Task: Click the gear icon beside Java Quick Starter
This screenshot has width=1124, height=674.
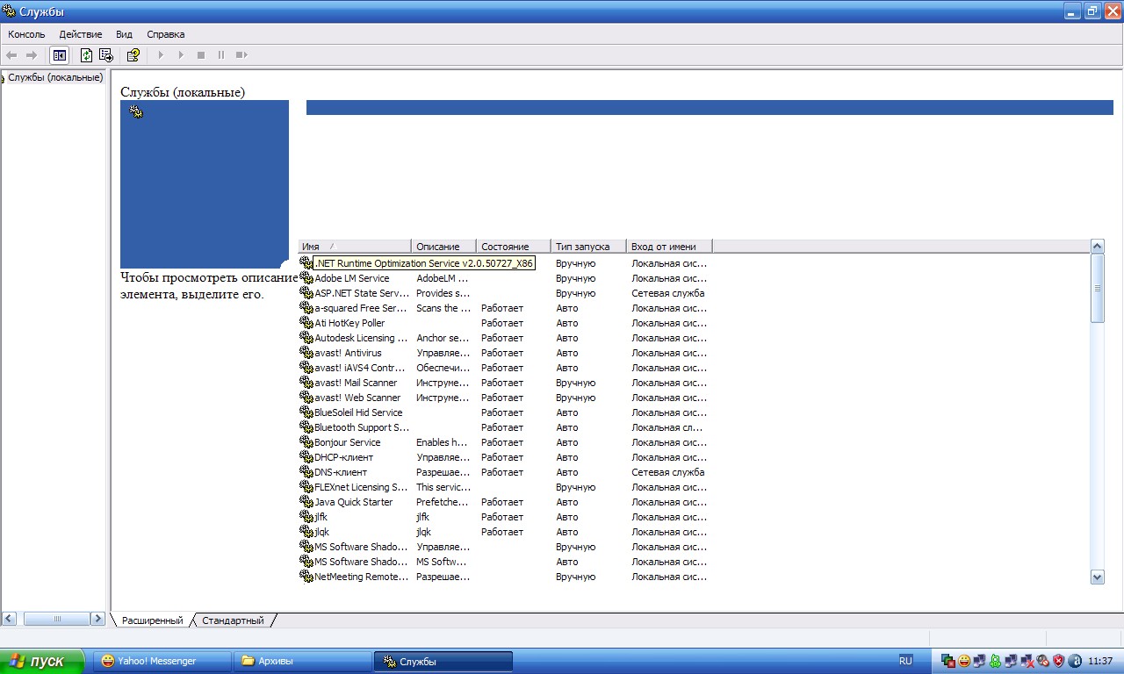Action: click(x=306, y=502)
